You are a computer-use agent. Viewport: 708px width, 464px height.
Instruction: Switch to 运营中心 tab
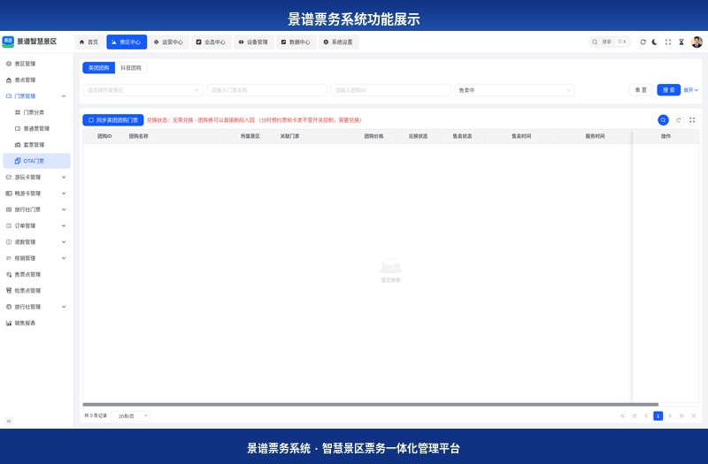pyautogui.click(x=168, y=42)
